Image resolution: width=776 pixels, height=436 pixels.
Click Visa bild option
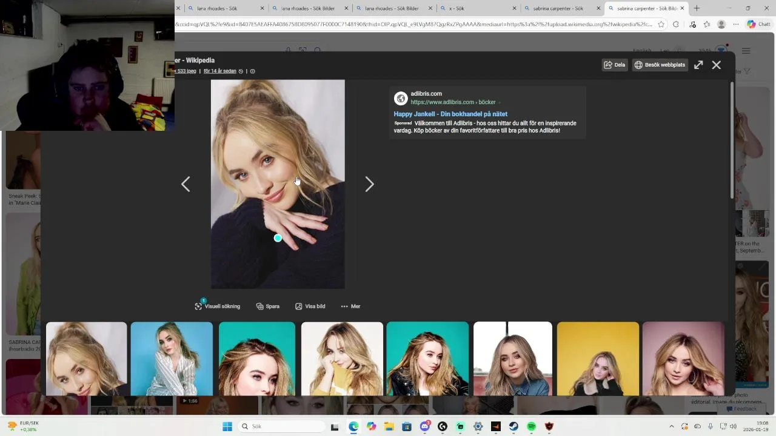[x=310, y=306]
